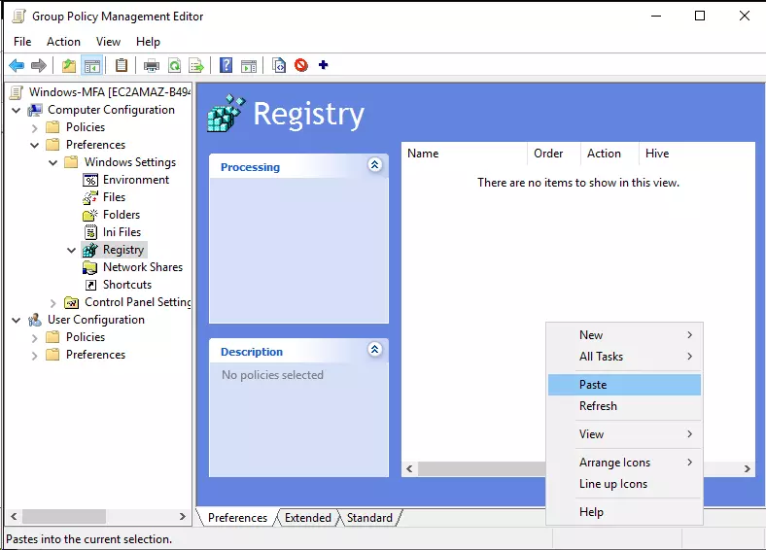Collapse Preferences under Computer Configuration
The image size is (766, 550).
(x=34, y=145)
